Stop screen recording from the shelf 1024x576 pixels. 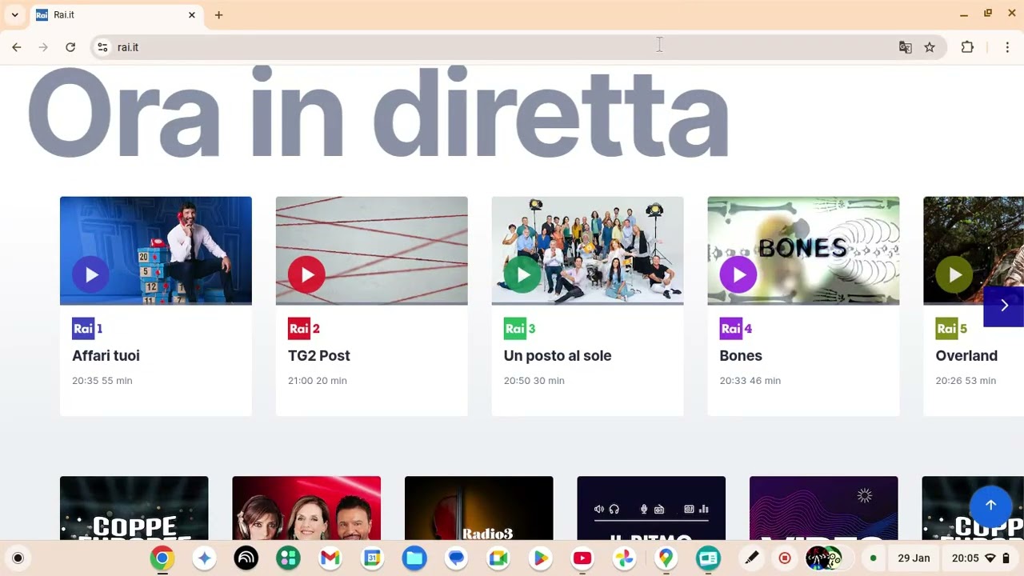pos(785,558)
